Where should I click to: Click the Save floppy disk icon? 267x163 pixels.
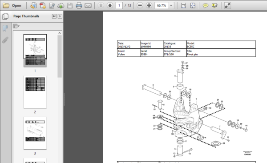tap(70, 5)
